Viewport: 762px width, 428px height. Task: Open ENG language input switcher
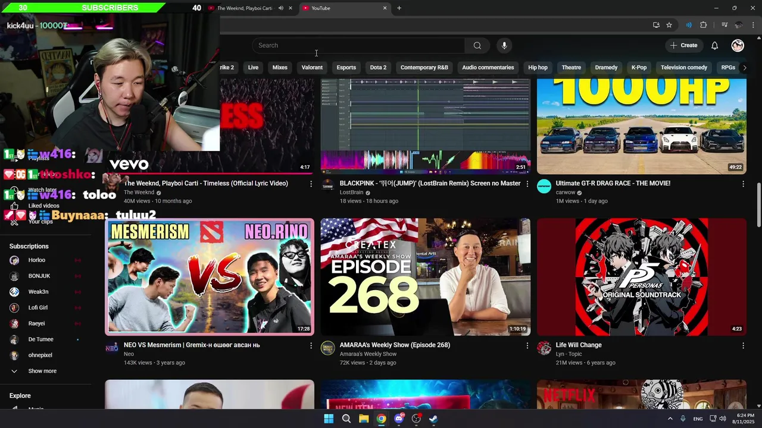coord(698,419)
